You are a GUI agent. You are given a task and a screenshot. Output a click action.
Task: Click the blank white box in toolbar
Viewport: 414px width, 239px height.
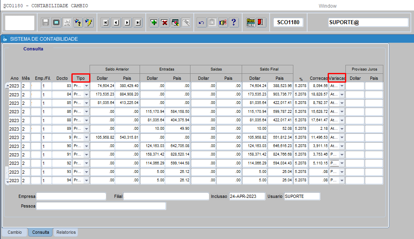pos(20,23)
